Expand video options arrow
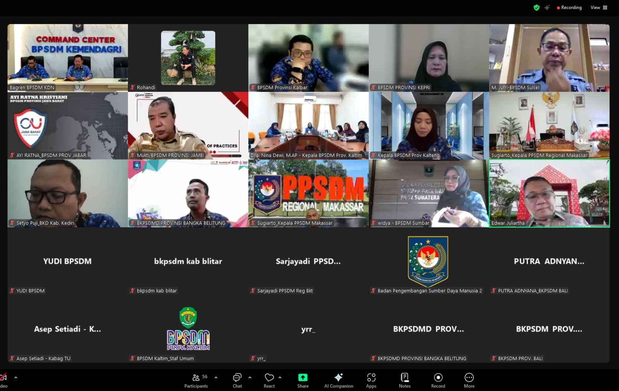Image resolution: width=619 pixels, height=391 pixels. tap(16, 377)
